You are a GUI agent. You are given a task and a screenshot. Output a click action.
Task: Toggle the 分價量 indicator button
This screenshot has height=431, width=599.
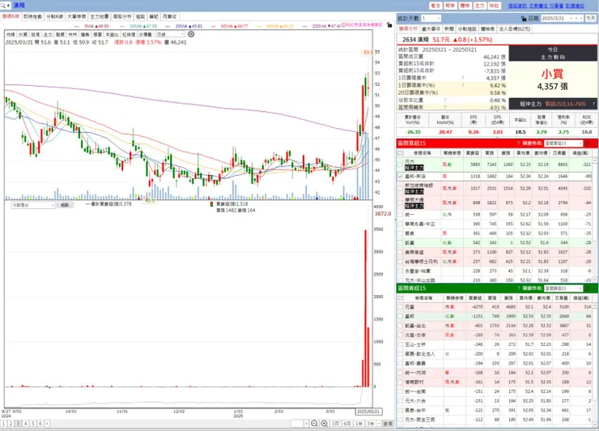click(146, 34)
